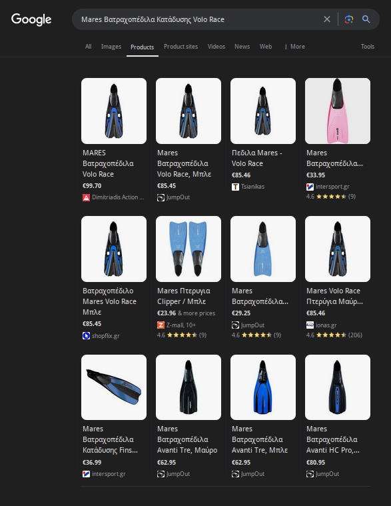The width and height of the screenshot is (391, 506).
Task: Open title Mares Πτερυγια Clipper / Μπλε
Action: 183,296
